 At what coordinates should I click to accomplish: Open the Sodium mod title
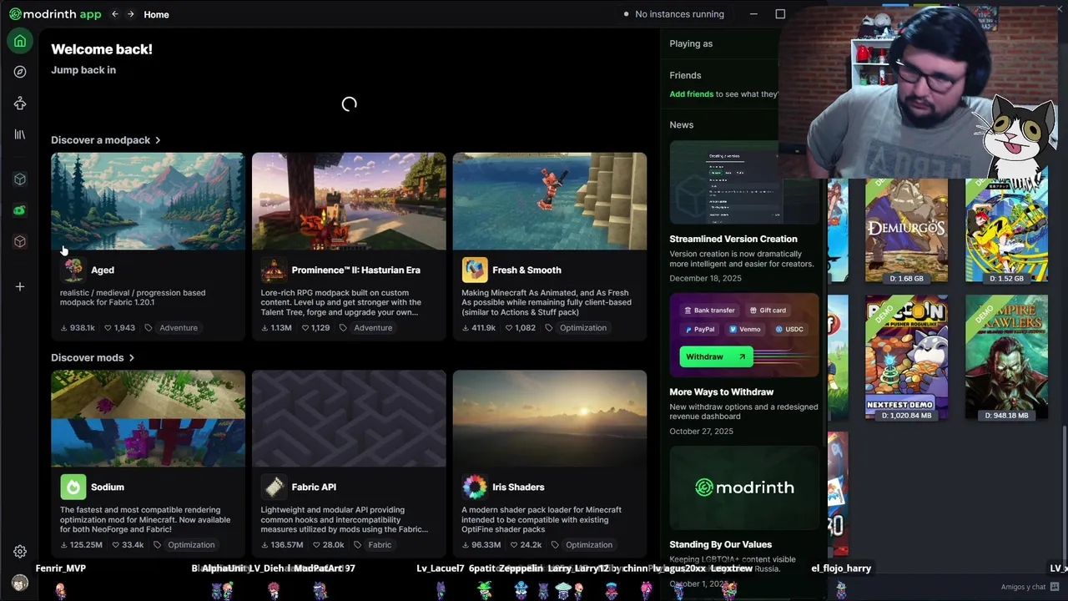point(108,487)
